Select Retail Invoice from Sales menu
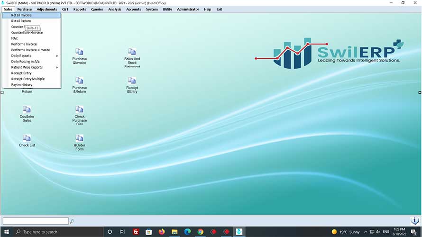The width and height of the screenshot is (422, 237). pos(32,15)
